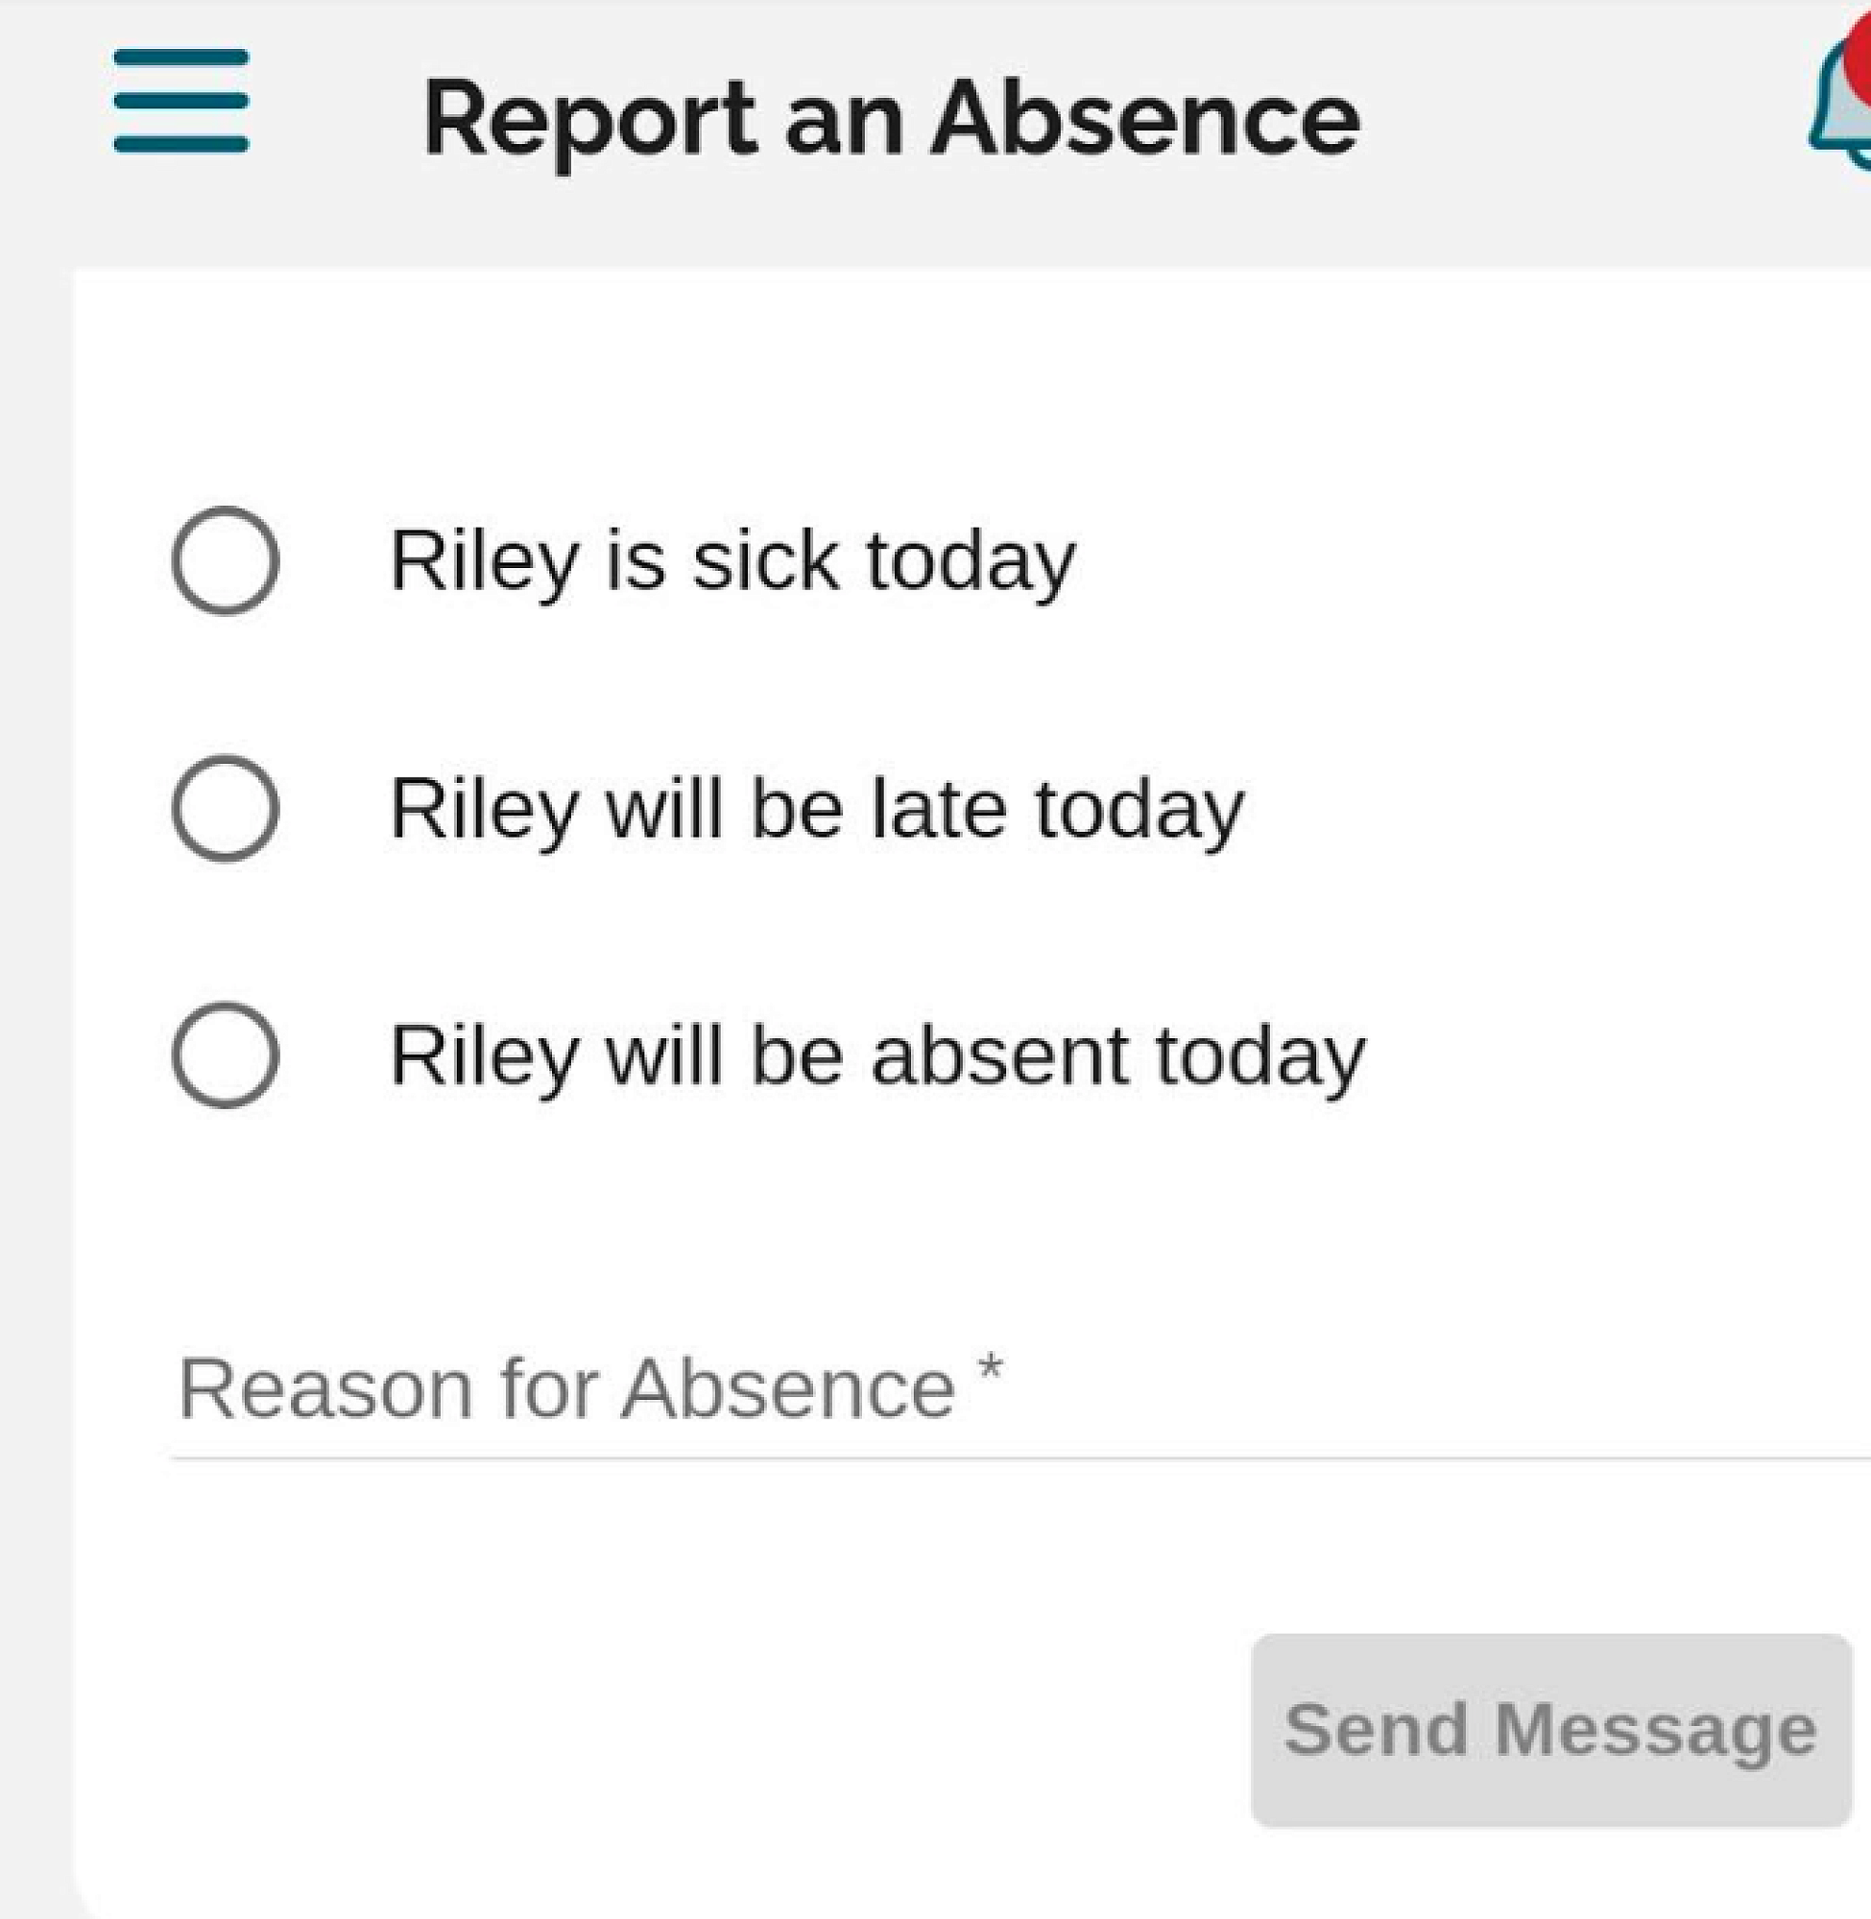
Task: Select the "Riley is sick today" radio button
Action: pyautogui.click(x=225, y=560)
